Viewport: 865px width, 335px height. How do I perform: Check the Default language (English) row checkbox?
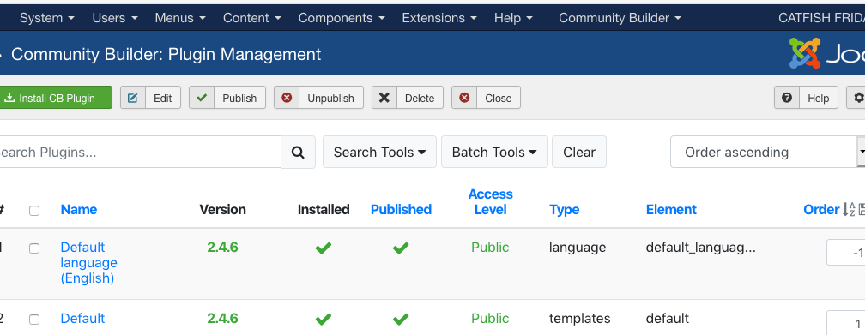coord(34,248)
